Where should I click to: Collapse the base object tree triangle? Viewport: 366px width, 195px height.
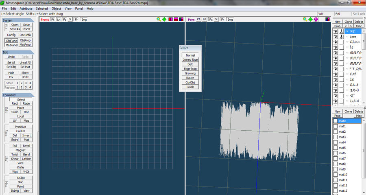click(x=347, y=37)
